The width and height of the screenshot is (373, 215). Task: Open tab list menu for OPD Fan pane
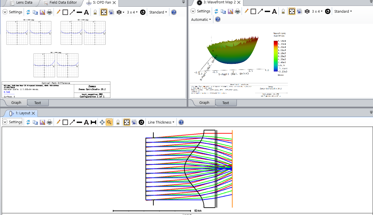pyautogui.click(x=184, y=2)
